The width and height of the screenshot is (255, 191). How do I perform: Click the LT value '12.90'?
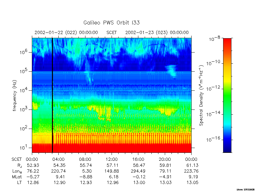[60, 182]
